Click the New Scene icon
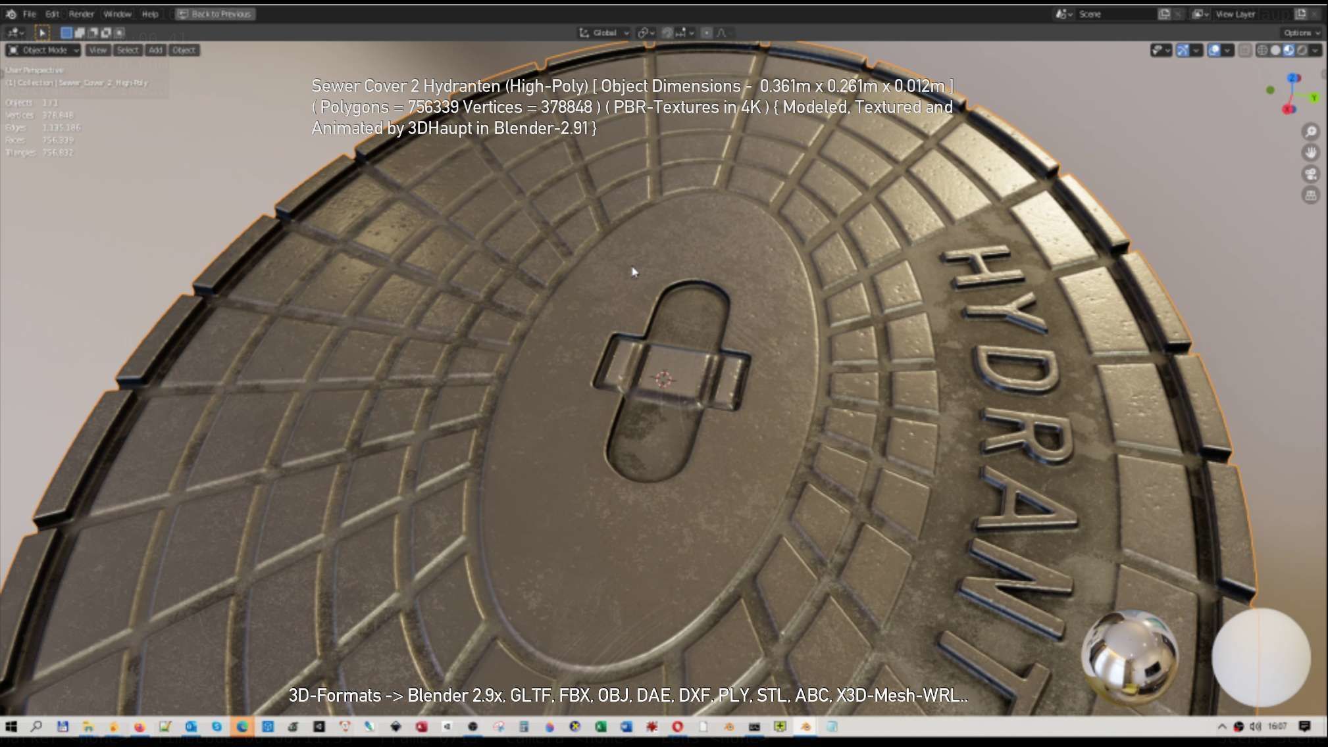 click(x=1164, y=14)
